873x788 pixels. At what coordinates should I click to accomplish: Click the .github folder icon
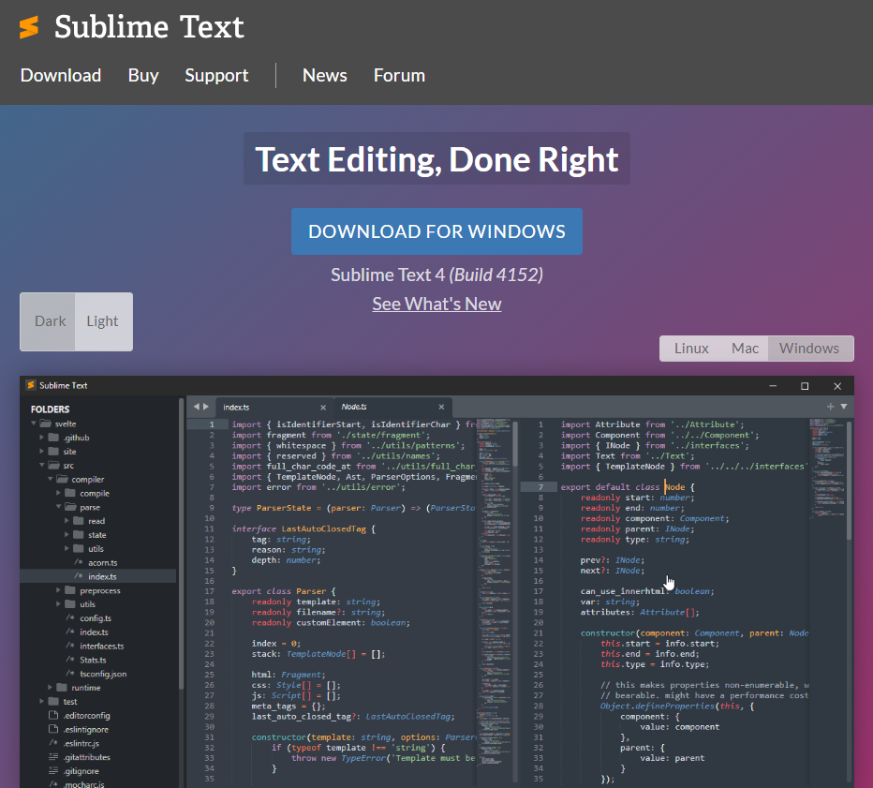(x=53, y=438)
